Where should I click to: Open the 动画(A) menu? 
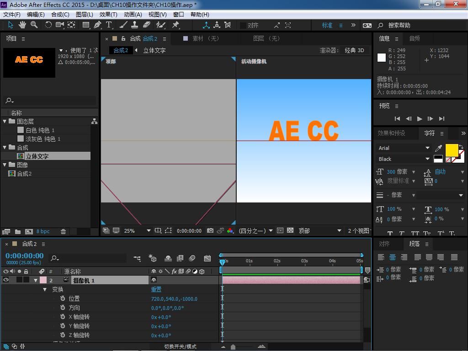coord(133,14)
